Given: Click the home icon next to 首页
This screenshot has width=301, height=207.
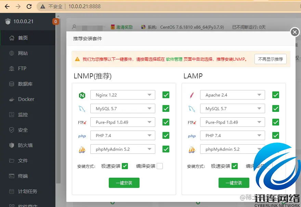Looking at the screenshot, I should point(12,38).
